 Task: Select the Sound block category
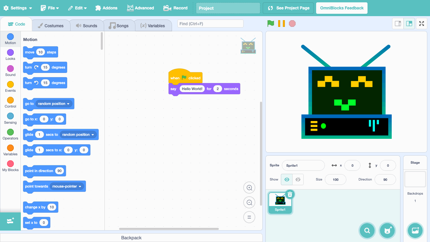click(x=10, y=71)
